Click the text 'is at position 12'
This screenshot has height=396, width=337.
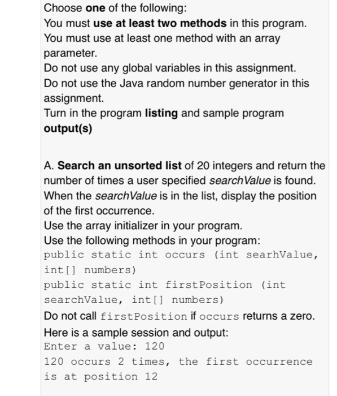(x=101, y=377)
